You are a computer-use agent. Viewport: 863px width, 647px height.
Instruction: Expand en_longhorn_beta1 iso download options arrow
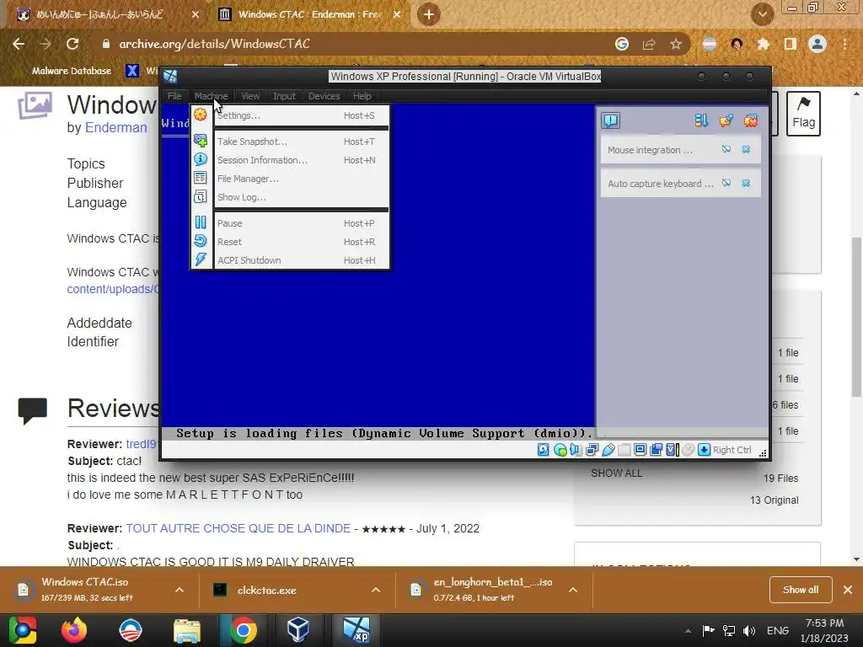coord(573,590)
